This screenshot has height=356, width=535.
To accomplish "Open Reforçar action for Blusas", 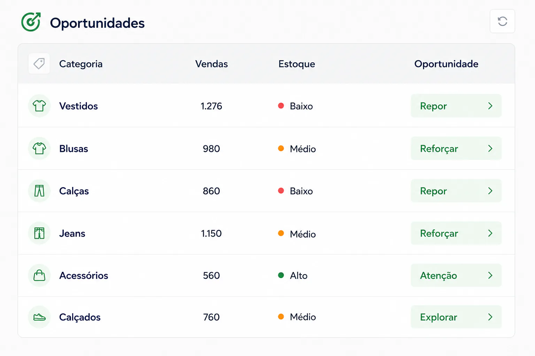I will pyautogui.click(x=456, y=148).
